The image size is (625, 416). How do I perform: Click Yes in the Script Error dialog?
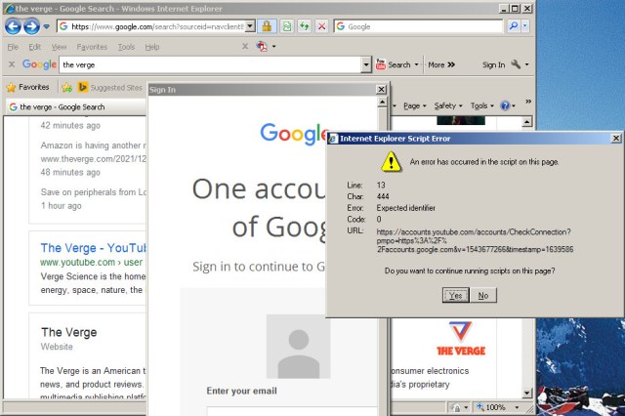click(456, 295)
